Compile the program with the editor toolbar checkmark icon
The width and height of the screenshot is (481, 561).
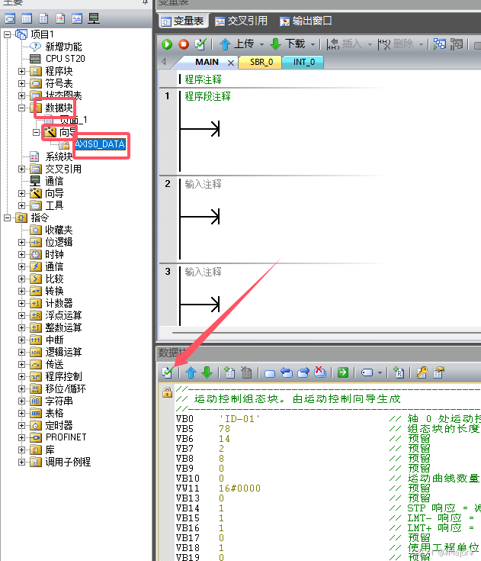tap(200, 44)
